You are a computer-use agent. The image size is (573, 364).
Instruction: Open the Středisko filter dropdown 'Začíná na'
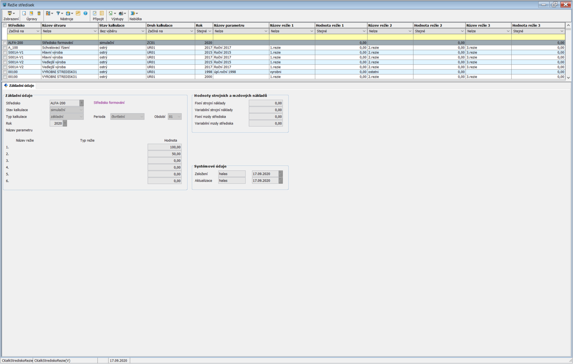pyautogui.click(x=24, y=31)
